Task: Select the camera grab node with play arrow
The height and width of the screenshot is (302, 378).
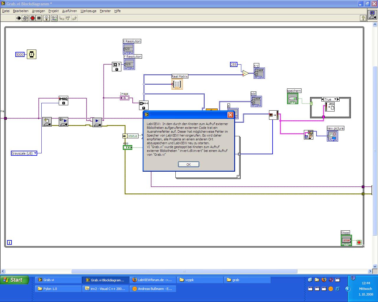Action: pos(97,122)
